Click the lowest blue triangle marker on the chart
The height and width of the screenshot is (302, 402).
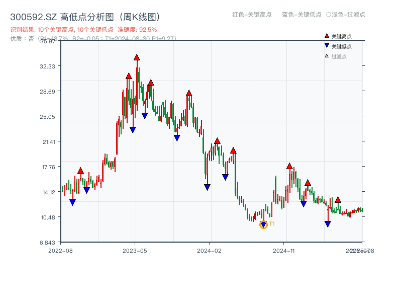[328, 223]
